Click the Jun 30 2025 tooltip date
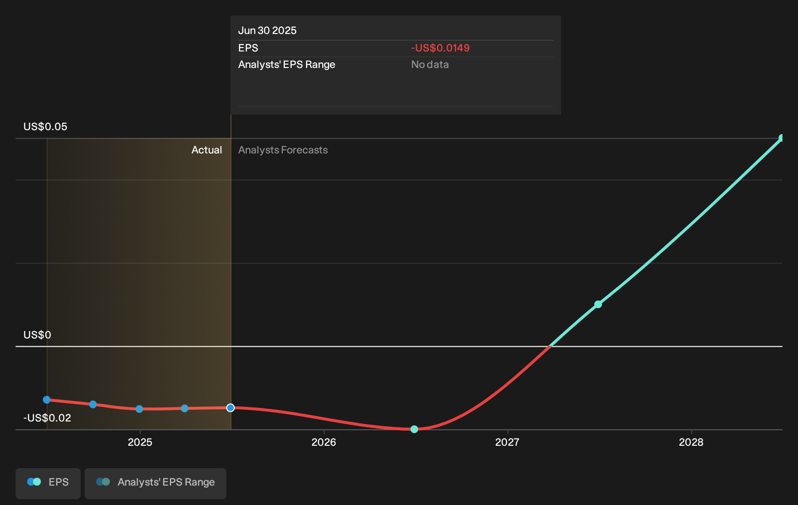Viewport: 798px width, 505px height. [x=267, y=31]
